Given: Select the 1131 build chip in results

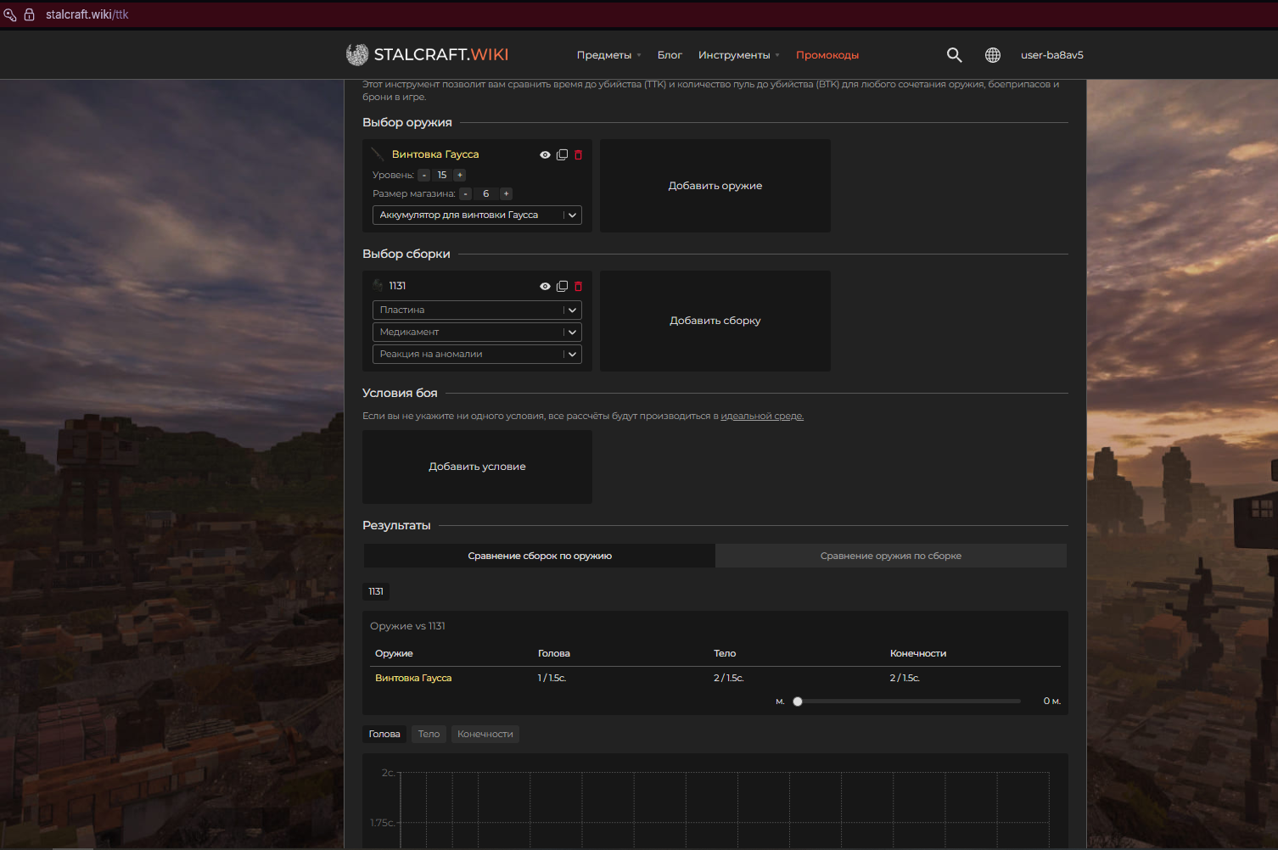Looking at the screenshot, I should click(376, 591).
